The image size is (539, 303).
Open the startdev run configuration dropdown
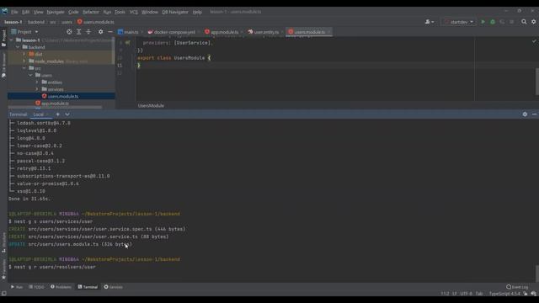coord(459,22)
